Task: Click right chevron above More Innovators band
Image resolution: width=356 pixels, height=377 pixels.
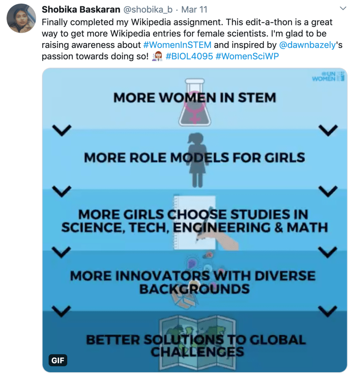Action: coord(328,252)
